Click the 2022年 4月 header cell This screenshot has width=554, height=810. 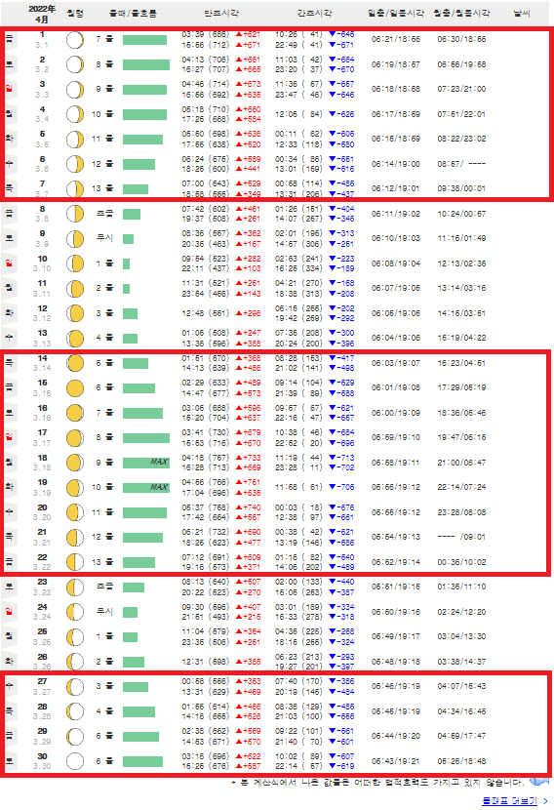(x=42, y=14)
